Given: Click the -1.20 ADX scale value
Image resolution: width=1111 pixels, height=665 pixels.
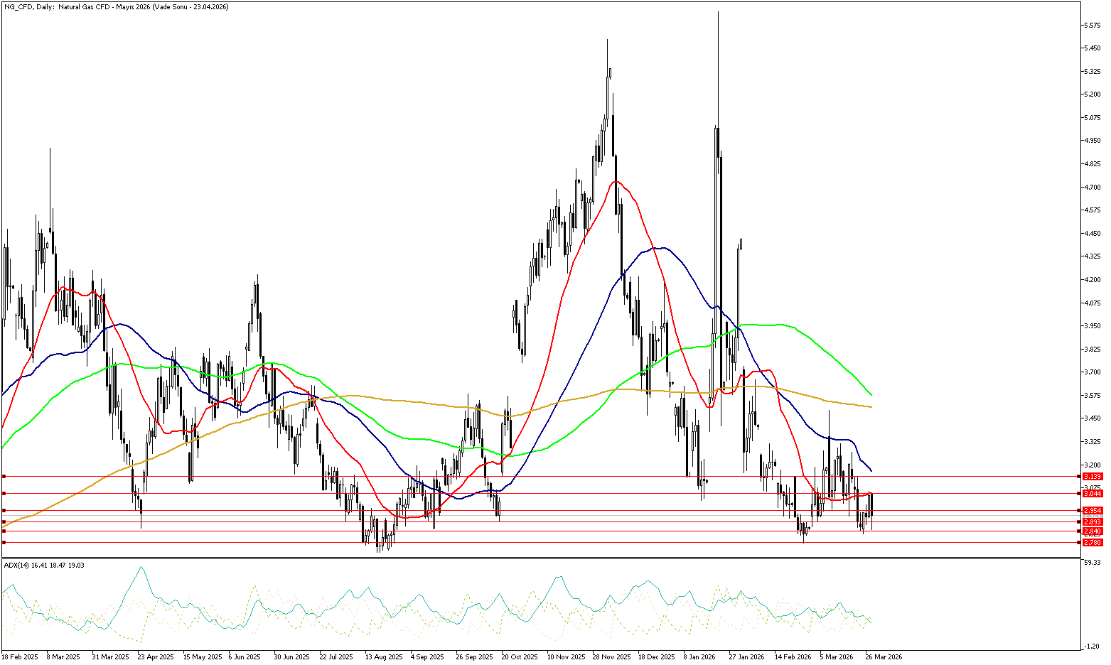Looking at the screenshot, I should [1093, 647].
